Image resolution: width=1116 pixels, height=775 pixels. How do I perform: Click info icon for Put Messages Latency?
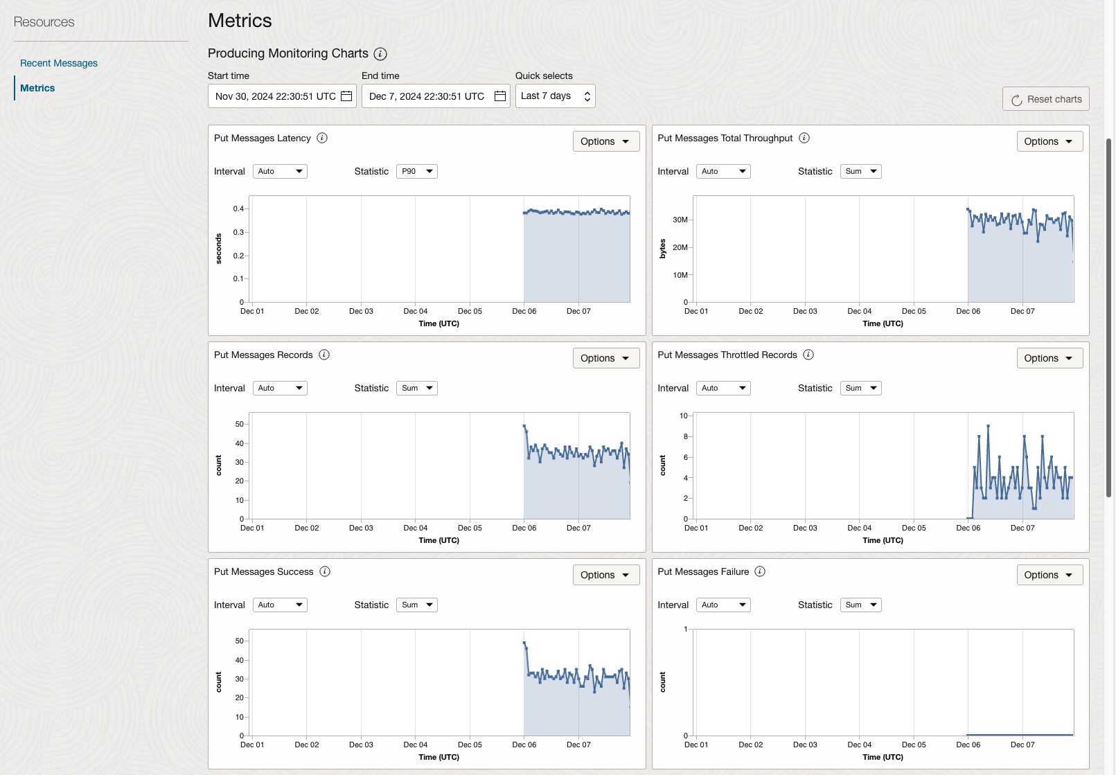[x=322, y=138]
